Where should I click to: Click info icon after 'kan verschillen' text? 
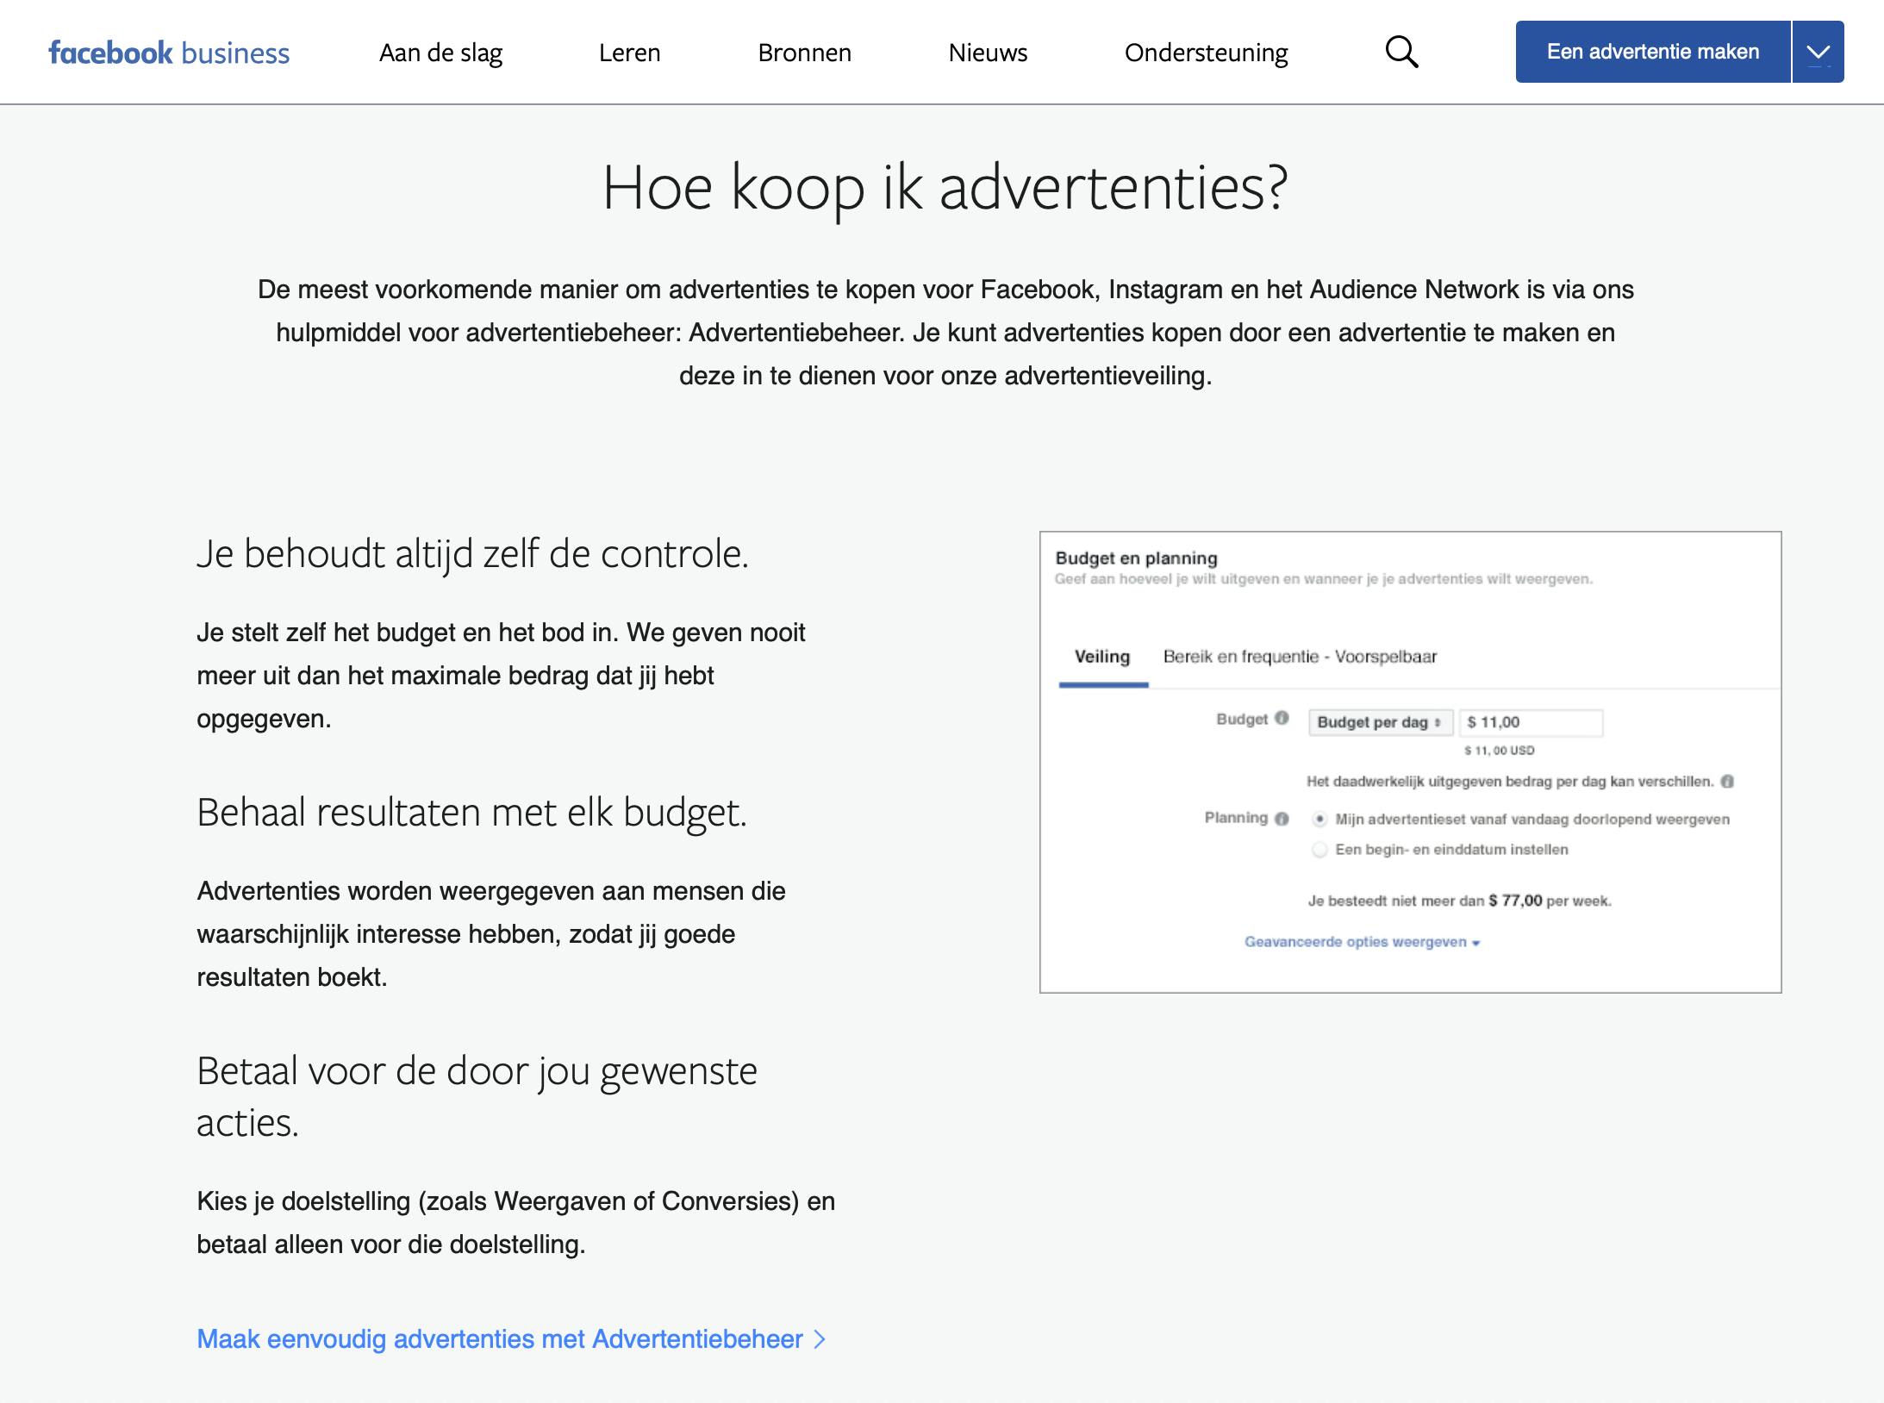point(1727,782)
